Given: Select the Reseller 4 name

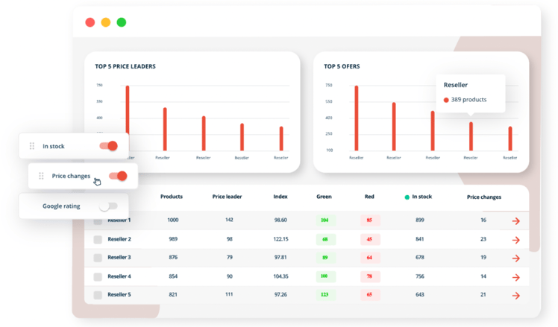Looking at the screenshot, I should coord(119,276).
